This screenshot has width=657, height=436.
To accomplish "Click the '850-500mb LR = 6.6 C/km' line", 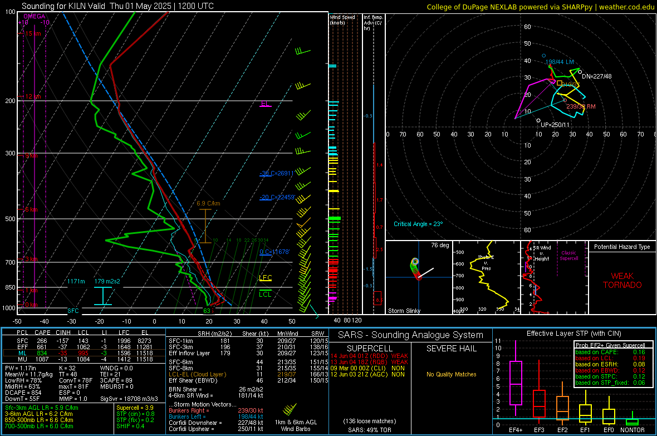I will (x=39, y=420).
